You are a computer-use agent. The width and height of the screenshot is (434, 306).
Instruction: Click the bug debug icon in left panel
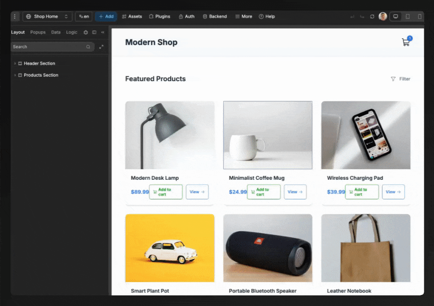click(x=86, y=32)
